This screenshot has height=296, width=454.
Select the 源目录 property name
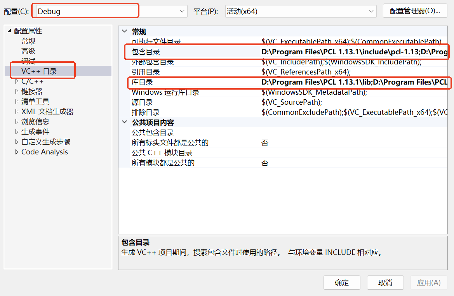[142, 102]
